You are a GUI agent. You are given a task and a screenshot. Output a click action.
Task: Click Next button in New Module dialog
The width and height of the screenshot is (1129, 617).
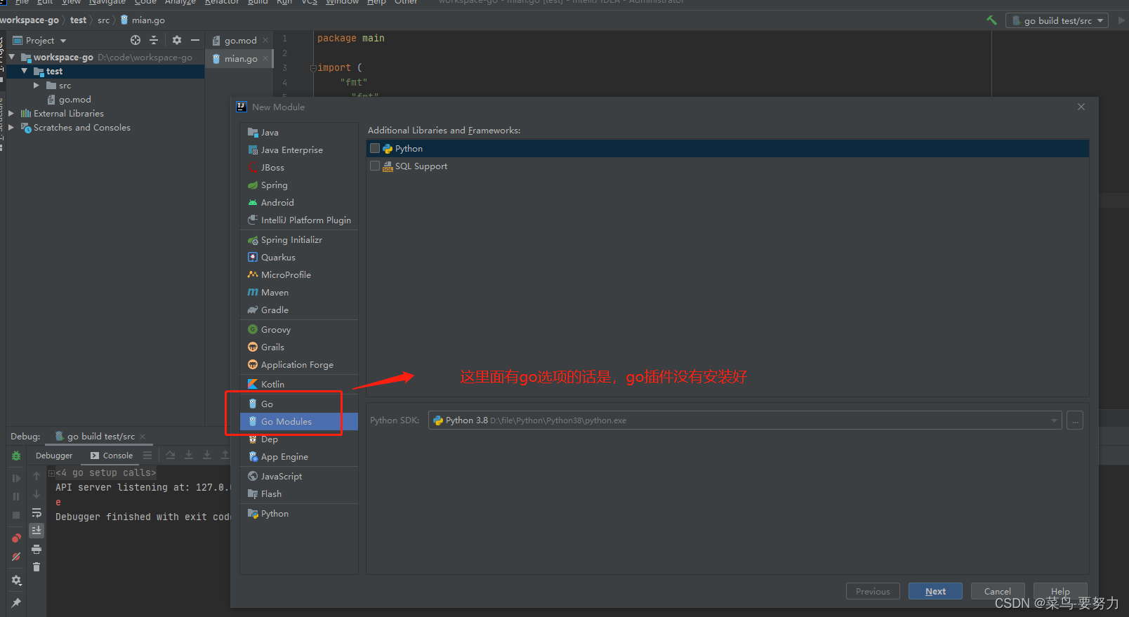tap(935, 591)
